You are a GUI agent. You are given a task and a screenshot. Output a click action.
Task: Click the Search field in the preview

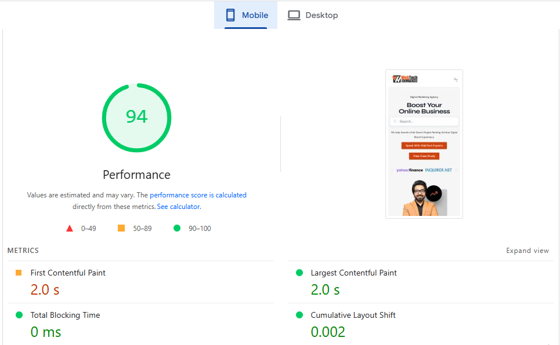click(424, 122)
